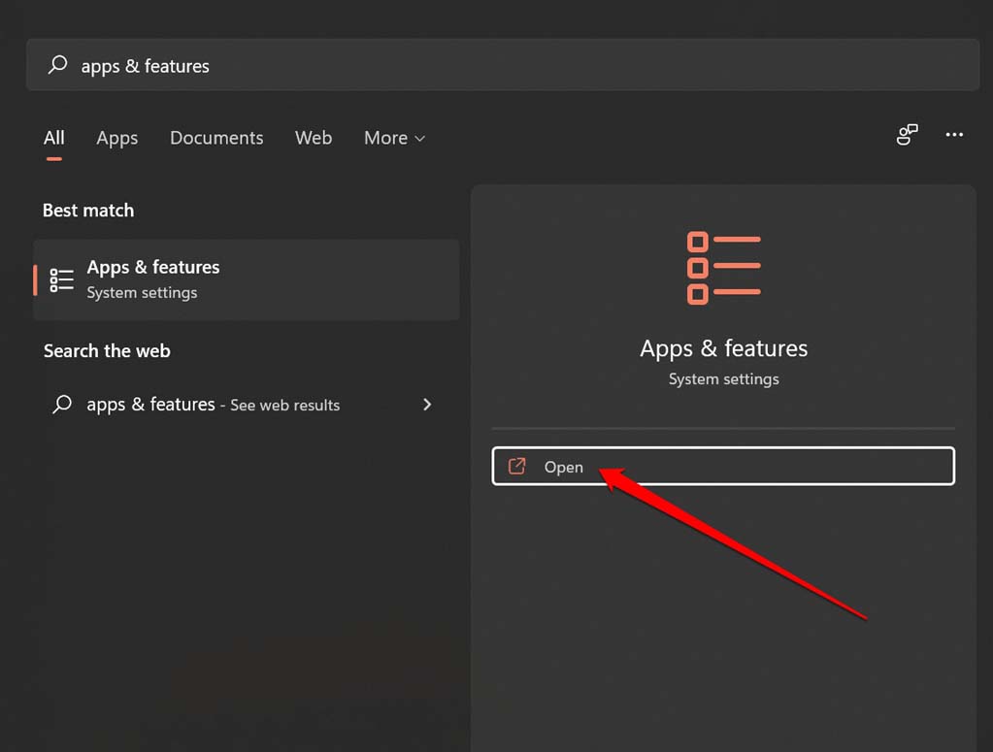
Task: Select the All filter tab
Action: pos(53,138)
